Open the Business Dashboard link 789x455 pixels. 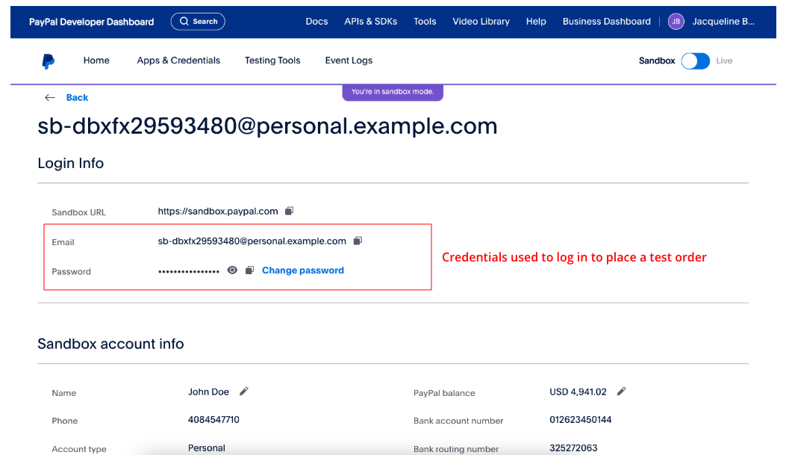point(606,22)
